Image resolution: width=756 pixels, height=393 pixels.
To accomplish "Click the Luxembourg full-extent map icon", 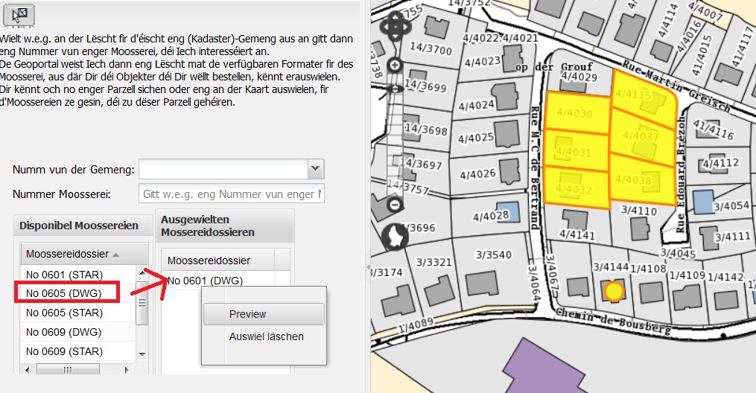I will click(x=394, y=237).
